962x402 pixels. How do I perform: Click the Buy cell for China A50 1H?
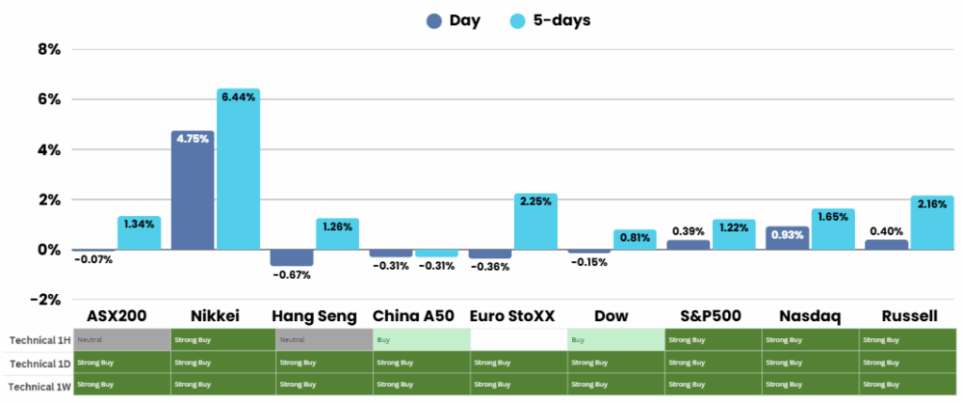tap(421, 340)
